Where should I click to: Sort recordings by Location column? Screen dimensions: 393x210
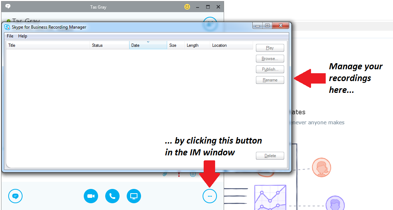point(231,45)
